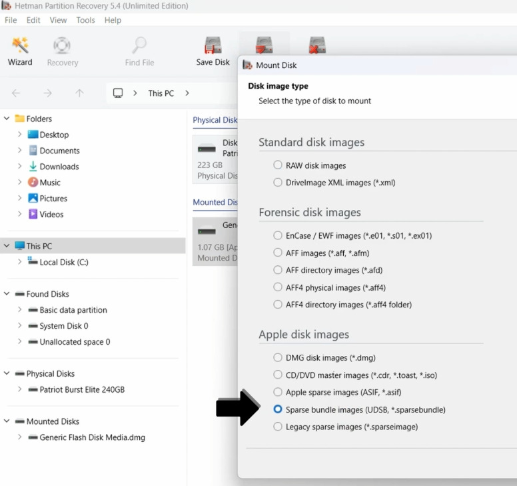Select RAW disk images option
517x486 pixels.
pos(278,165)
